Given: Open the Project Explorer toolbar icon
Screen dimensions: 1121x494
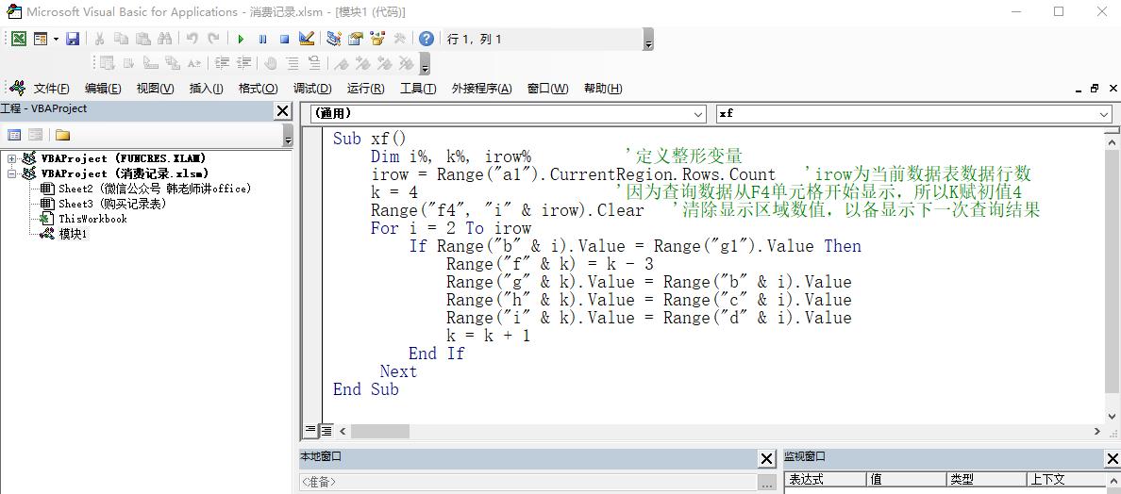Looking at the screenshot, I should click(334, 39).
